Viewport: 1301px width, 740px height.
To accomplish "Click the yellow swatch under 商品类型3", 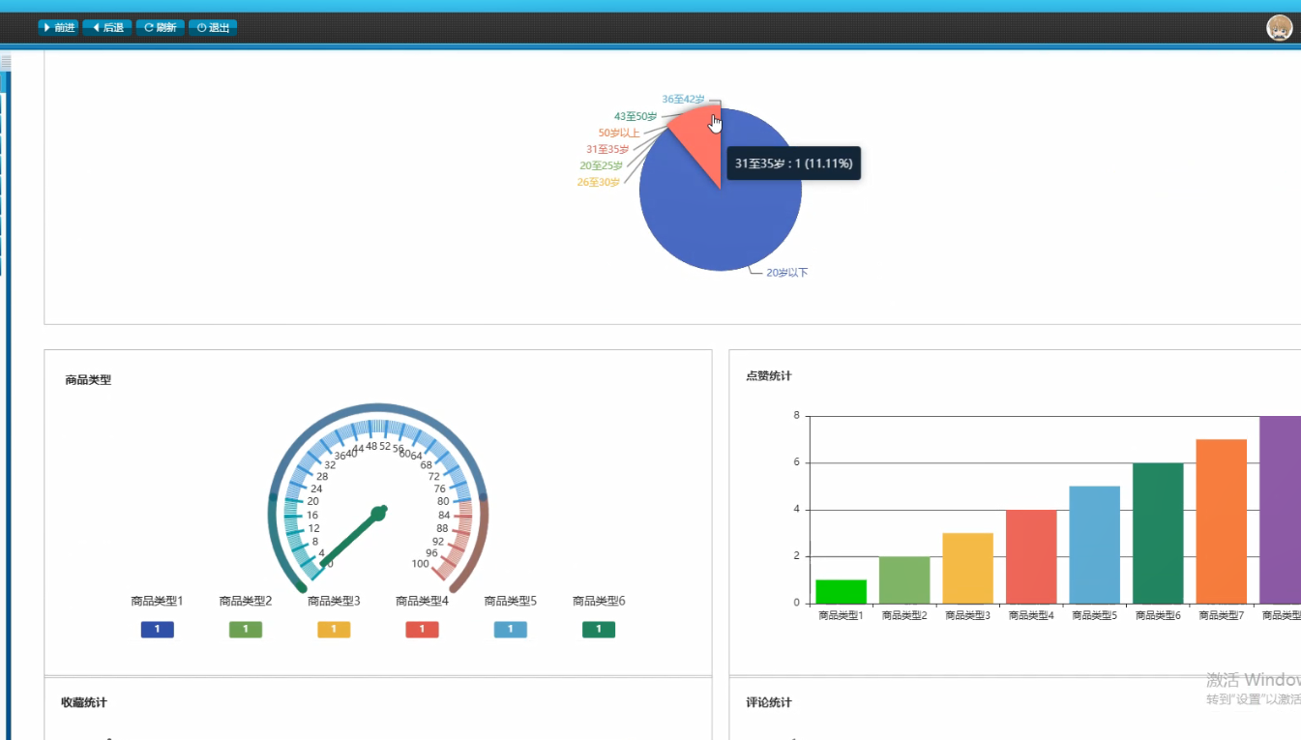I will point(334,630).
